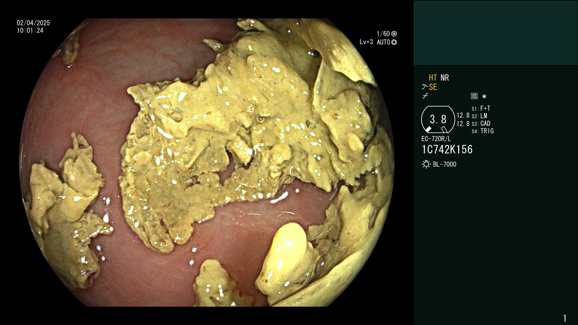Image resolution: width=578 pixels, height=325 pixels.
Task: Click the date 02/04/2025
Action: click(x=33, y=23)
